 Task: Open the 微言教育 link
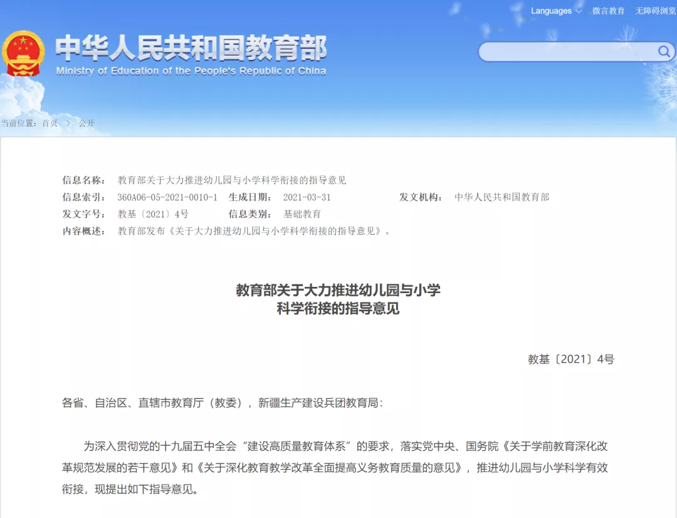(608, 11)
